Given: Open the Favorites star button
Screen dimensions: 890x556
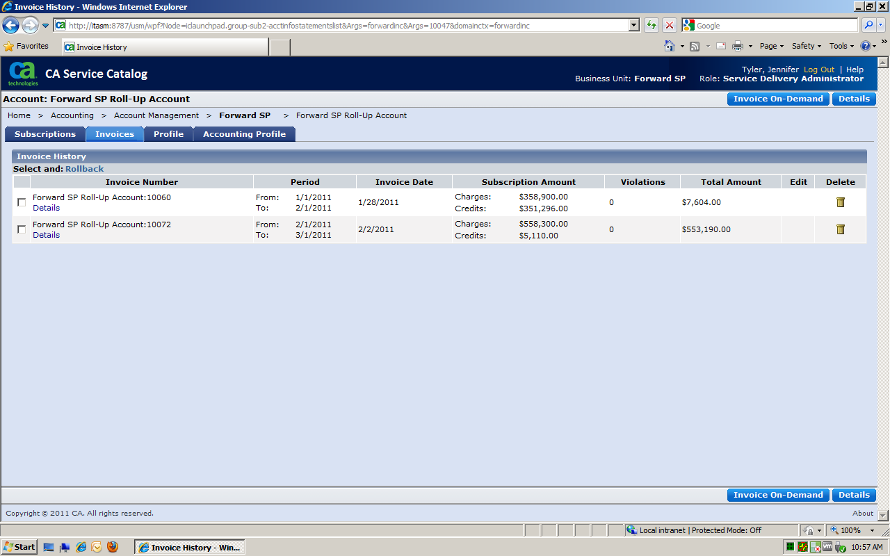Looking at the screenshot, I should [26, 46].
